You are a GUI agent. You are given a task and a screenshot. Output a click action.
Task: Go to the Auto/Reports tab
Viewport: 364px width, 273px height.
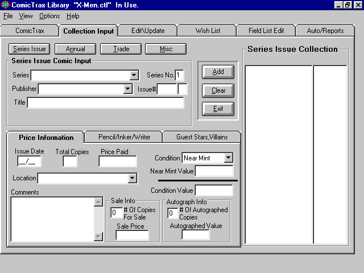click(325, 31)
